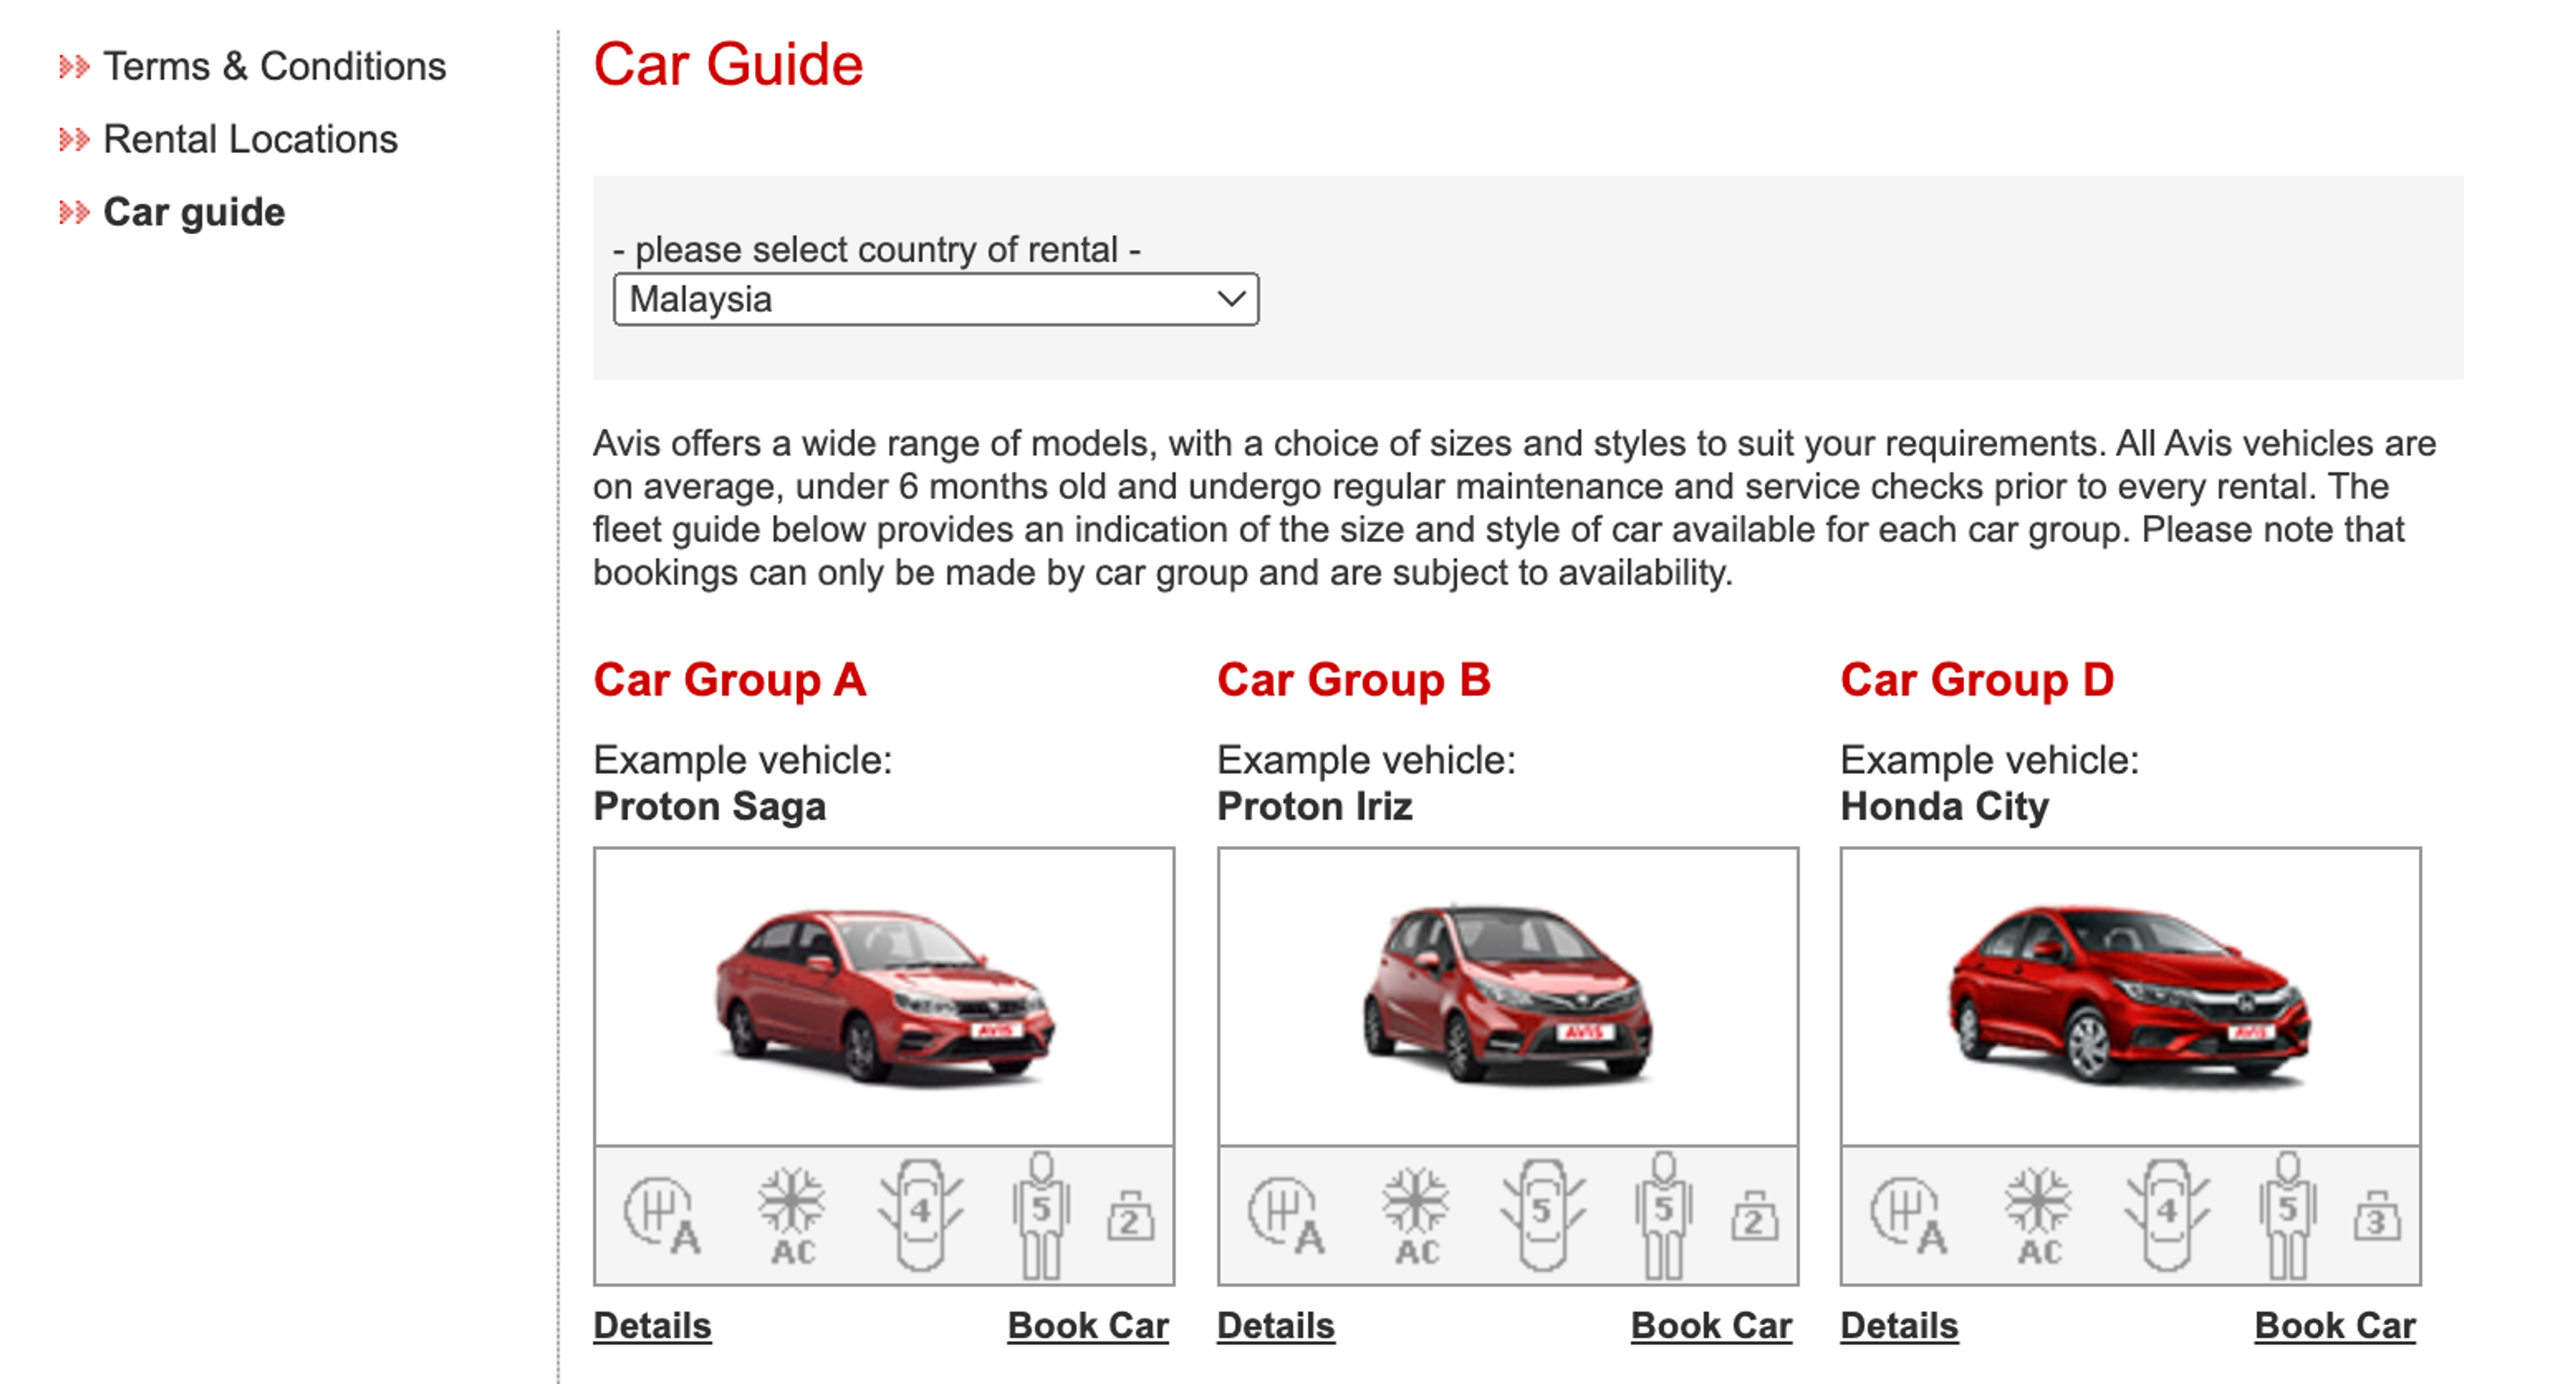This screenshot has height=1384, width=2576.
Task: View Details for Car Group B
Action: pyautogui.click(x=1276, y=1326)
